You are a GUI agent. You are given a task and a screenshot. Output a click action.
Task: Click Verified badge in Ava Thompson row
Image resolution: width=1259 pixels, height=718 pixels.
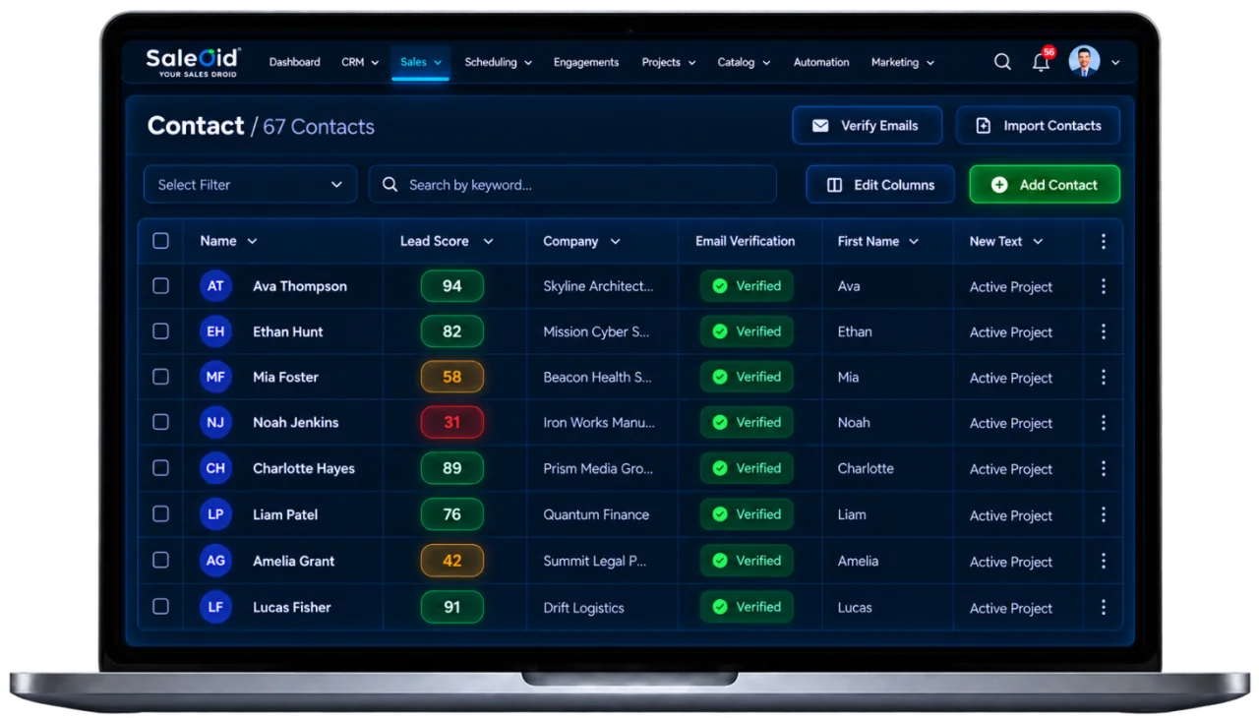click(747, 286)
